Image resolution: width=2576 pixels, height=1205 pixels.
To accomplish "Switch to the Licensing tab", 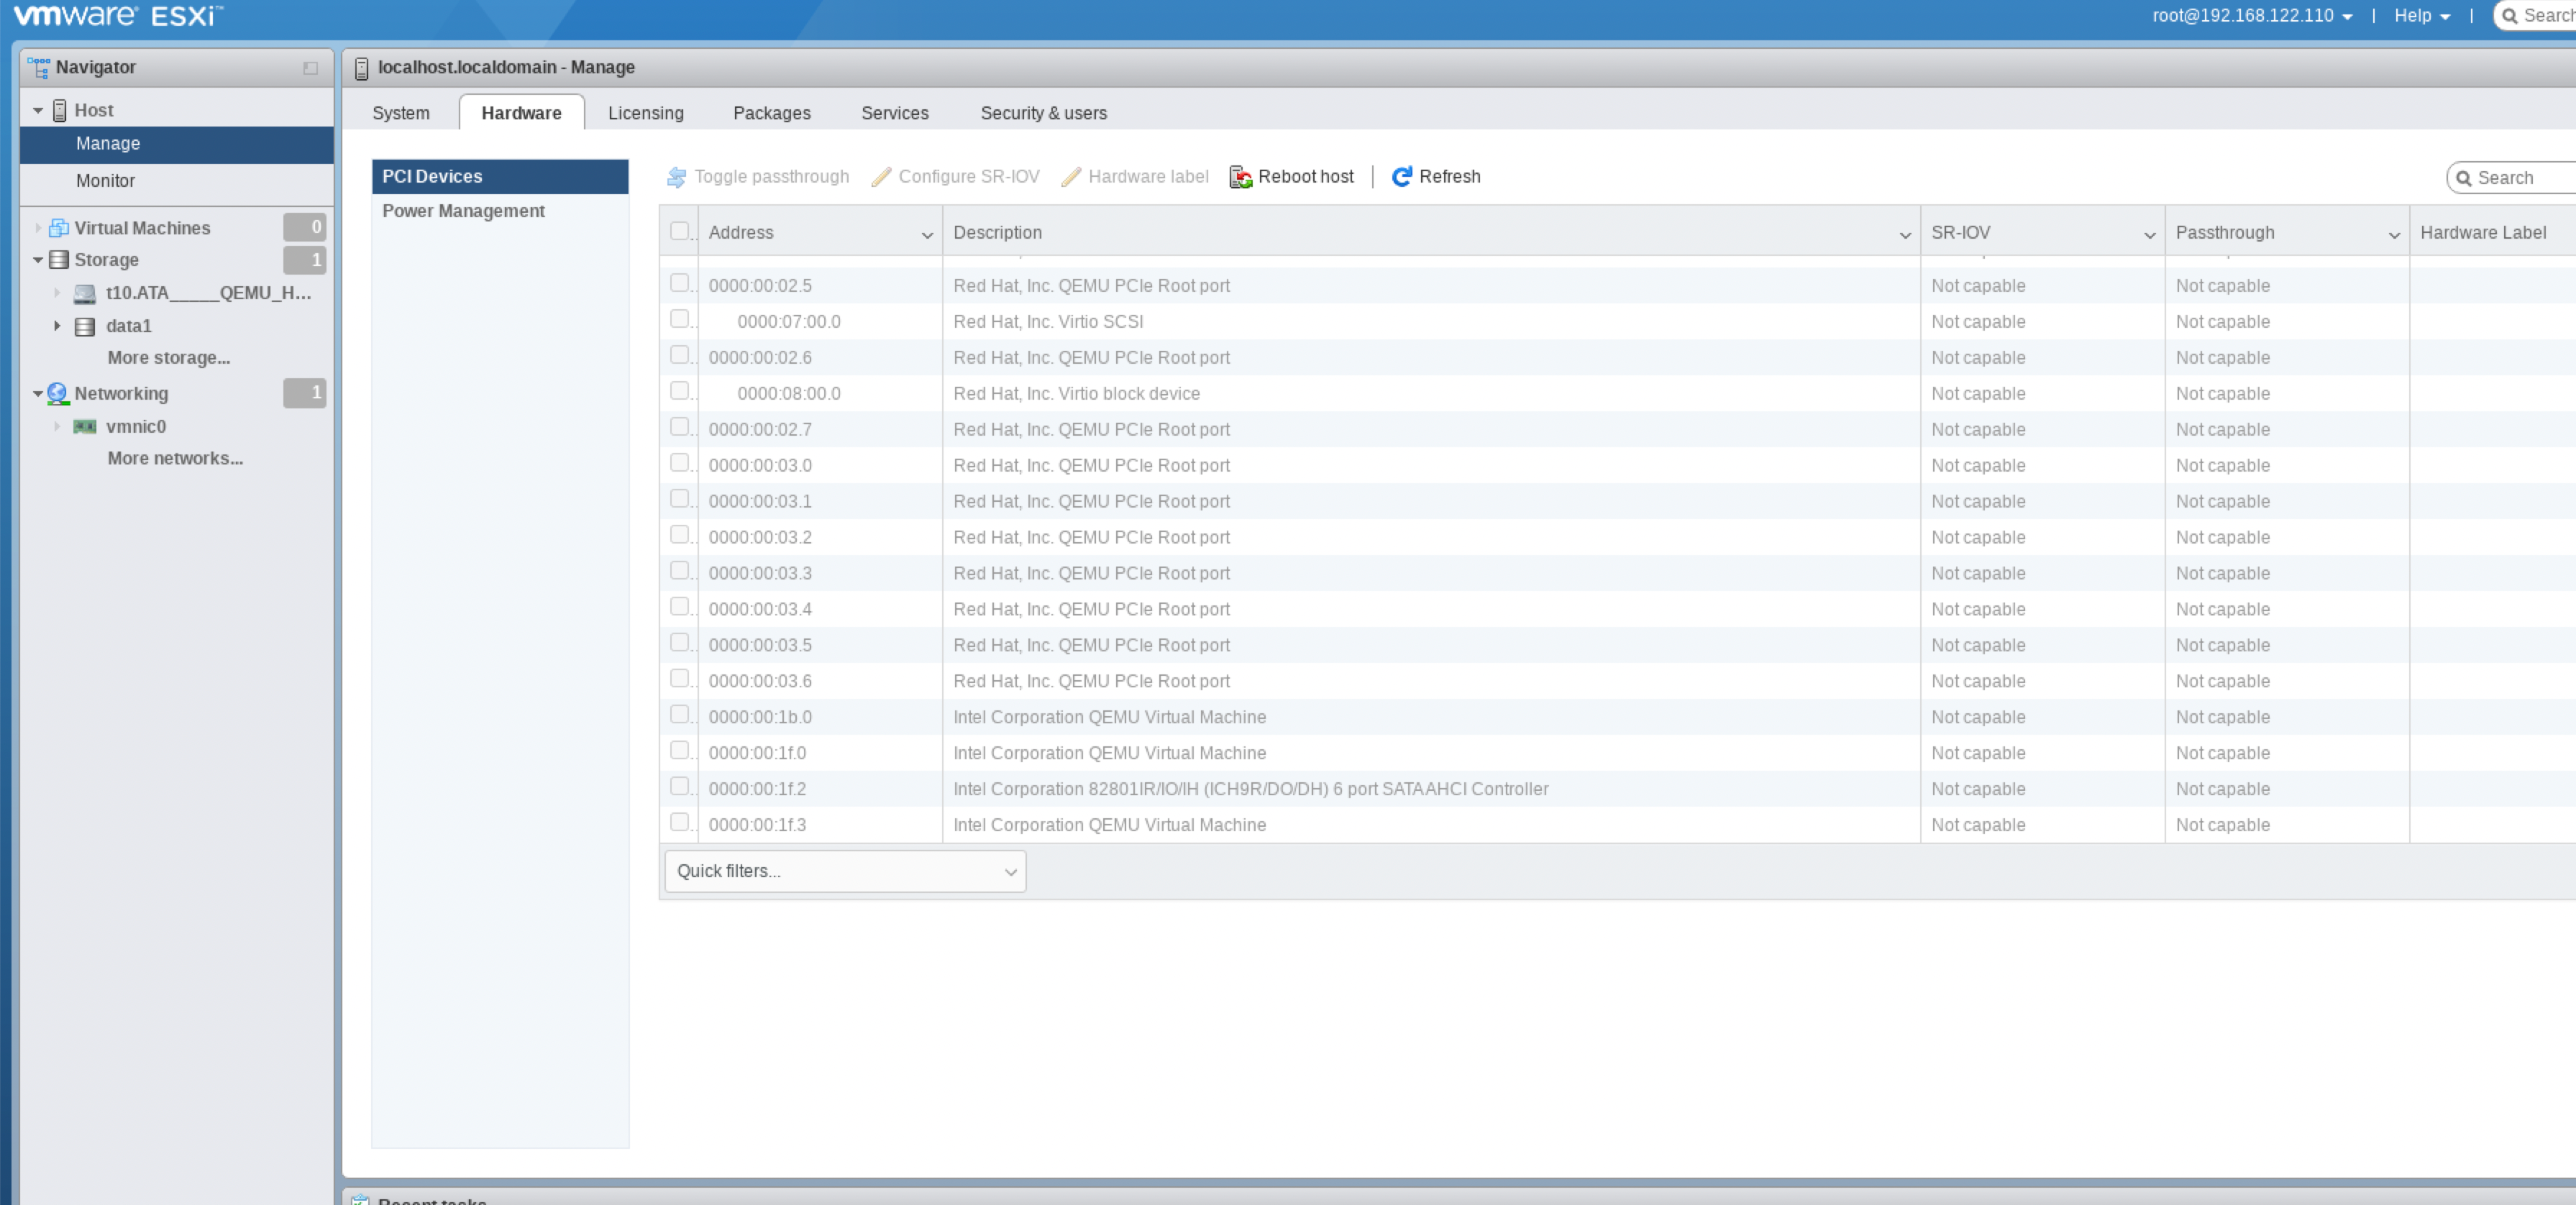I will (646, 113).
